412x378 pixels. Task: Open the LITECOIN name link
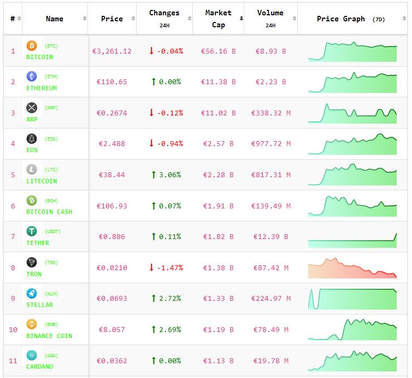tap(42, 181)
